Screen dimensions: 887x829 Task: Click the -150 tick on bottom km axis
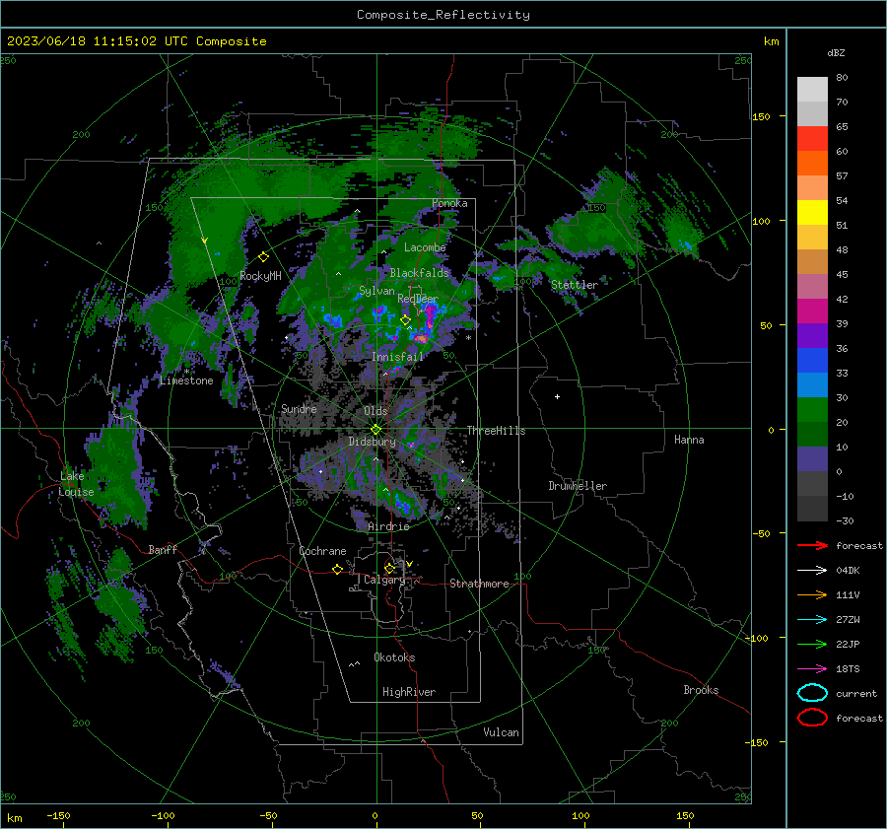click(58, 815)
